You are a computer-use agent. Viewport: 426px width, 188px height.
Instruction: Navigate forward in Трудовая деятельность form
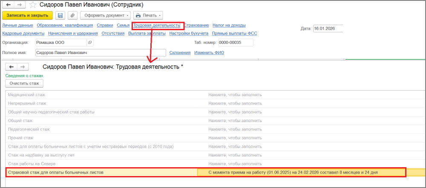point(23,67)
